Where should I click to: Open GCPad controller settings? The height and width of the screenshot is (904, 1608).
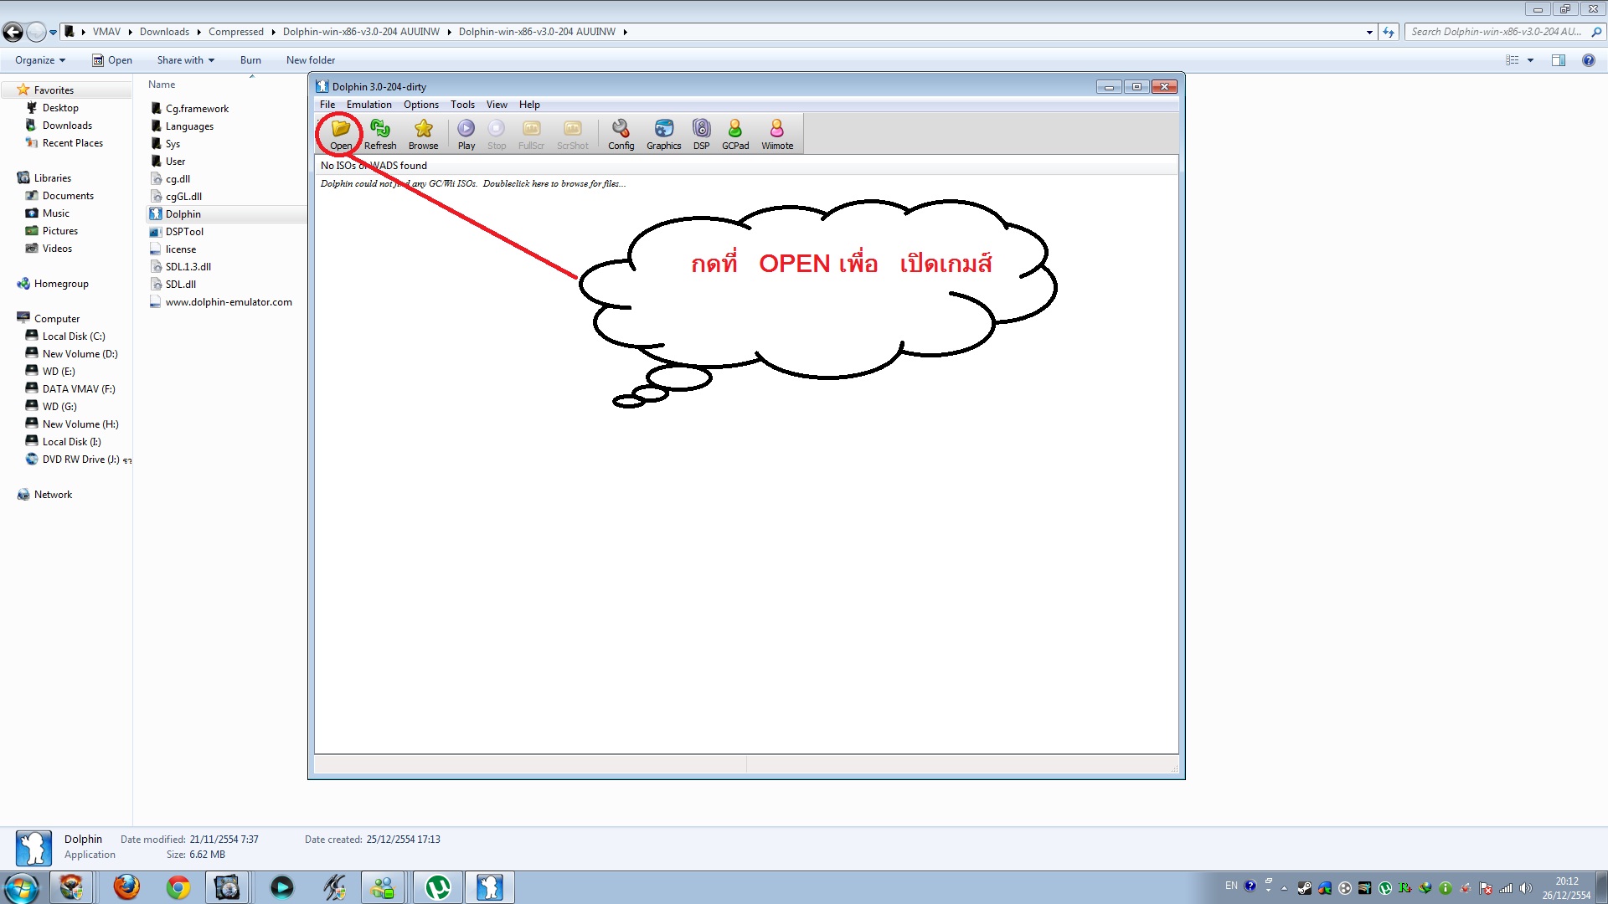pyautogui.click(x=735, y=133)
